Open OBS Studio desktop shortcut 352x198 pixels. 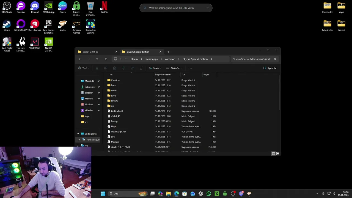pos(7,7)
